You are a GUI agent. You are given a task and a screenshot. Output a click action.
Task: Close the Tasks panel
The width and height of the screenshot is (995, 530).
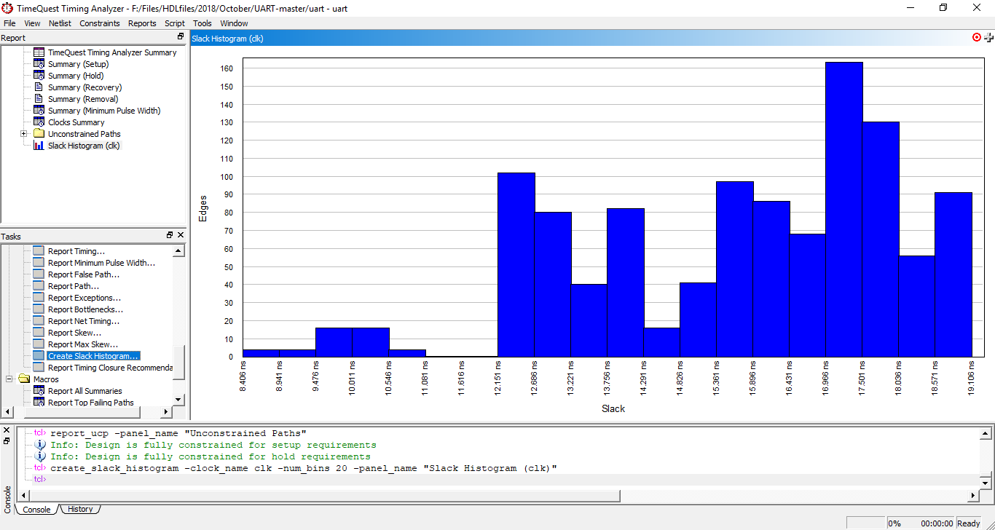tap(181, 235)
